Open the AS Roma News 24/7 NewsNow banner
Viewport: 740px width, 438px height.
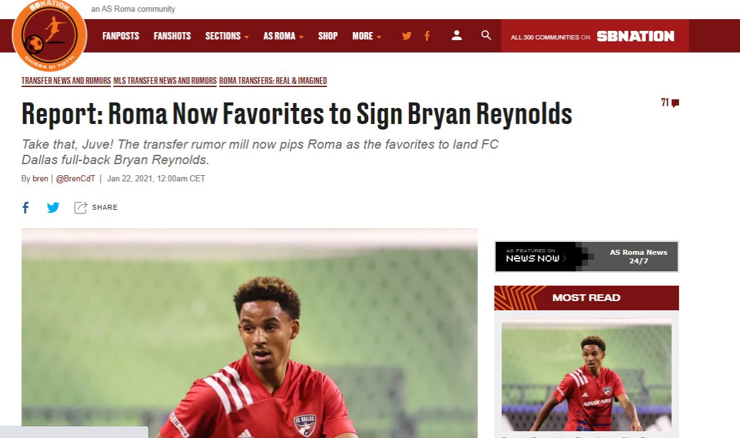(586, 257)
